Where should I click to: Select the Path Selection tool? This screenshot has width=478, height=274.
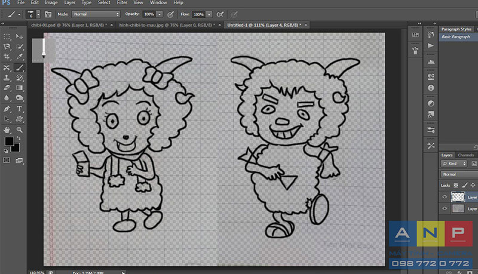[7, 119]
